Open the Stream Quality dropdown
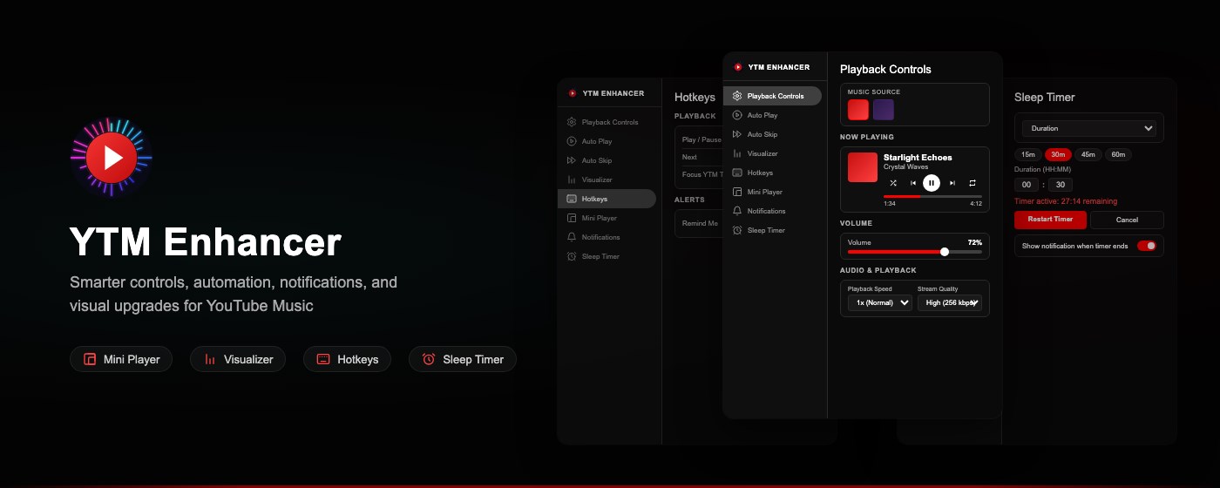1220x488 pixels. point(950,302)
